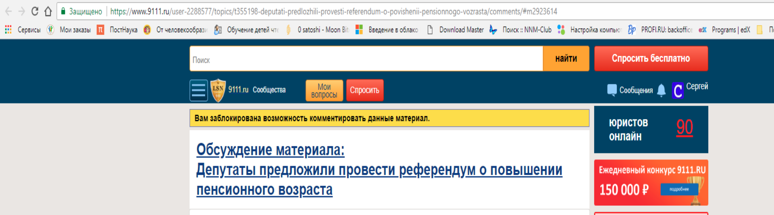Open the Download Master bookmark
The height and width of the screenshot is (215, 774).
[x=456, y=30]
